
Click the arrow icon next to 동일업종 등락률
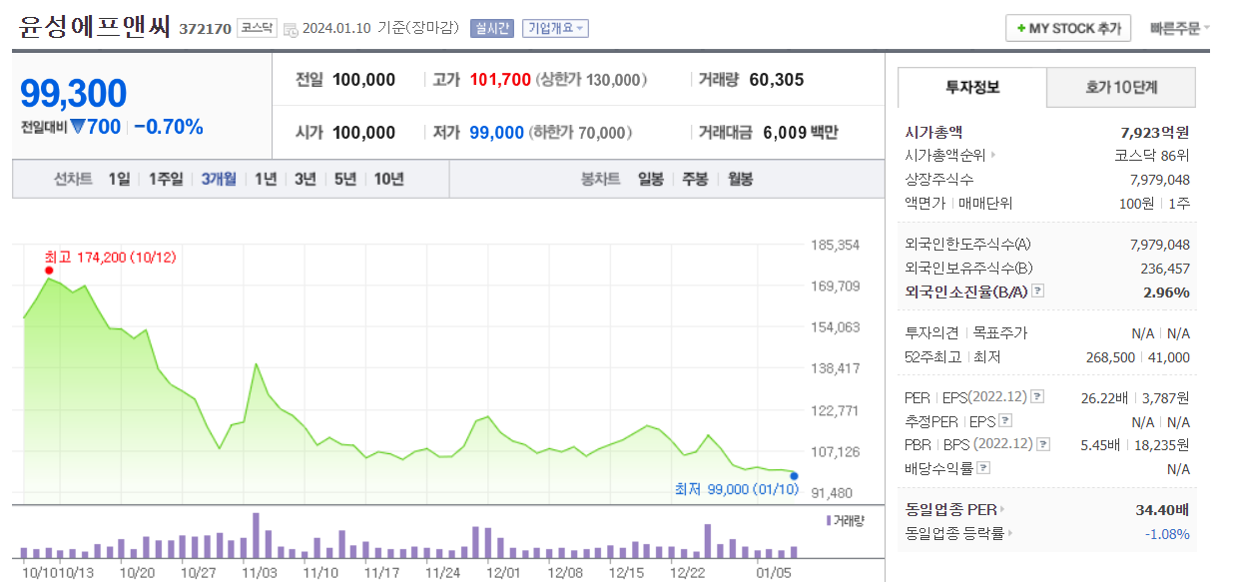pos(1009,534)
